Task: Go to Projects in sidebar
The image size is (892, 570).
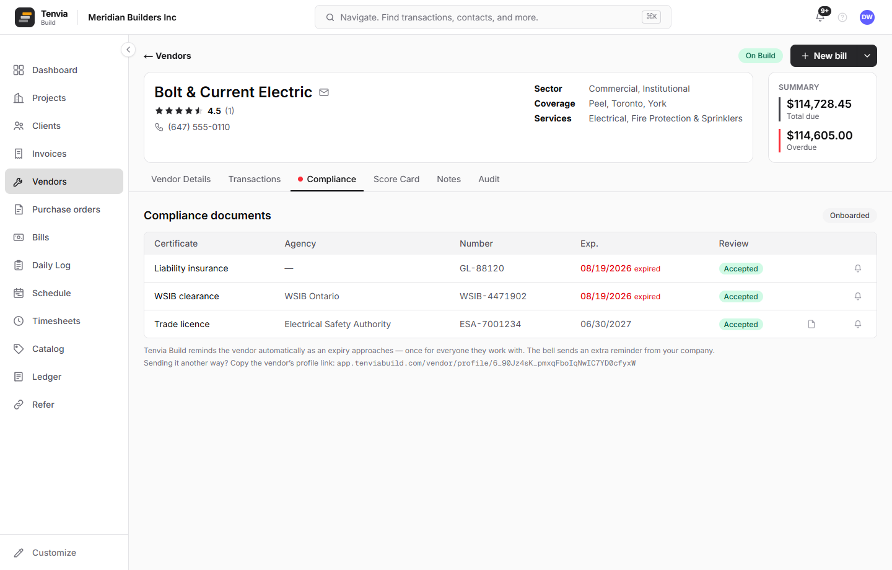Action: [64, 98]
